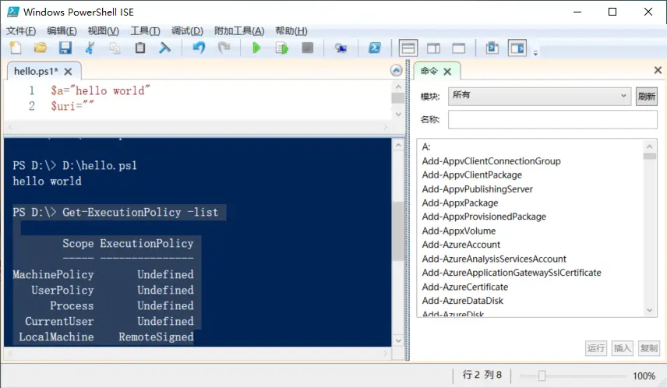
Task: Click the Clear console pane icon
Action: (164, 48)
